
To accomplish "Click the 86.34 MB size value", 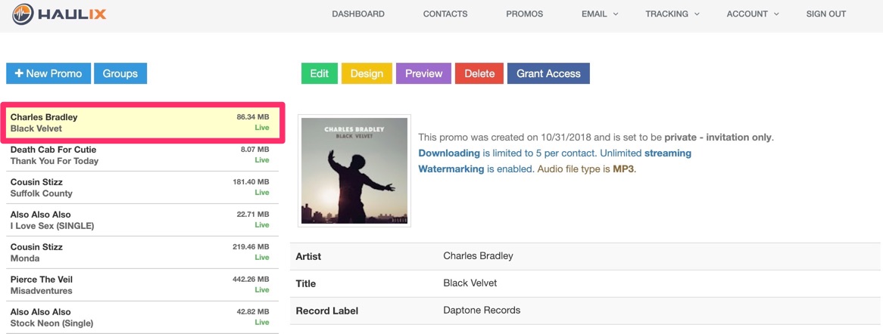I will pos(253,117).
